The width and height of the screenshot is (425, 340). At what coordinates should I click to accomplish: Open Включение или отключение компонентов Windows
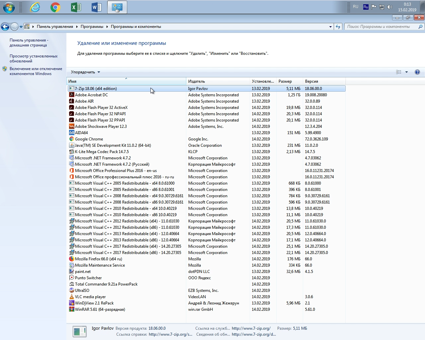(36, 71)
